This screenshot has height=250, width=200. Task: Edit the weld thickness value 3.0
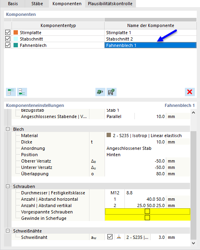coord(158,237)
